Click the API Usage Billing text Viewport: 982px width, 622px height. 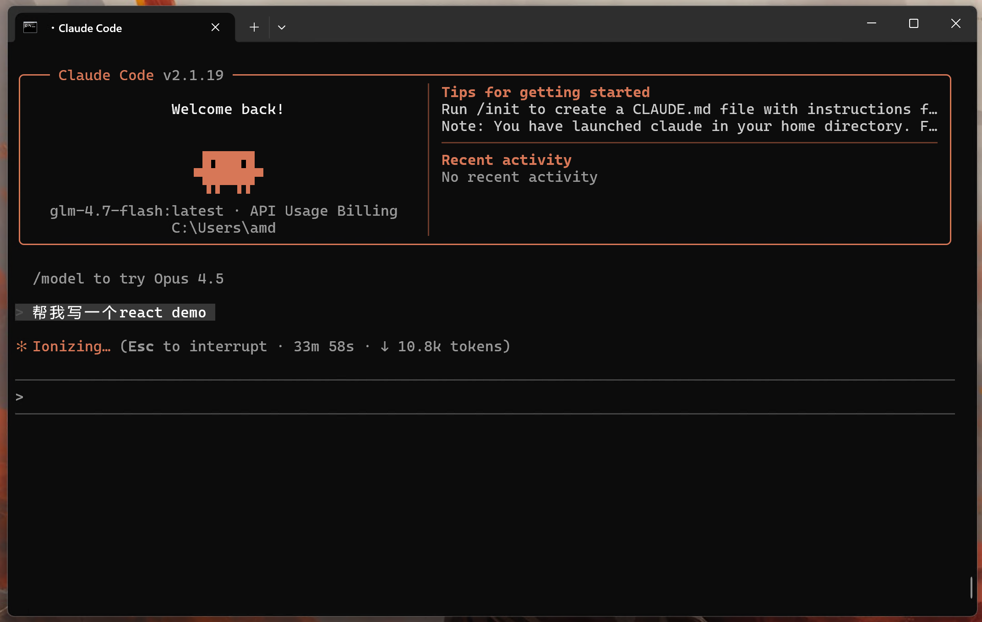[323, 211]
